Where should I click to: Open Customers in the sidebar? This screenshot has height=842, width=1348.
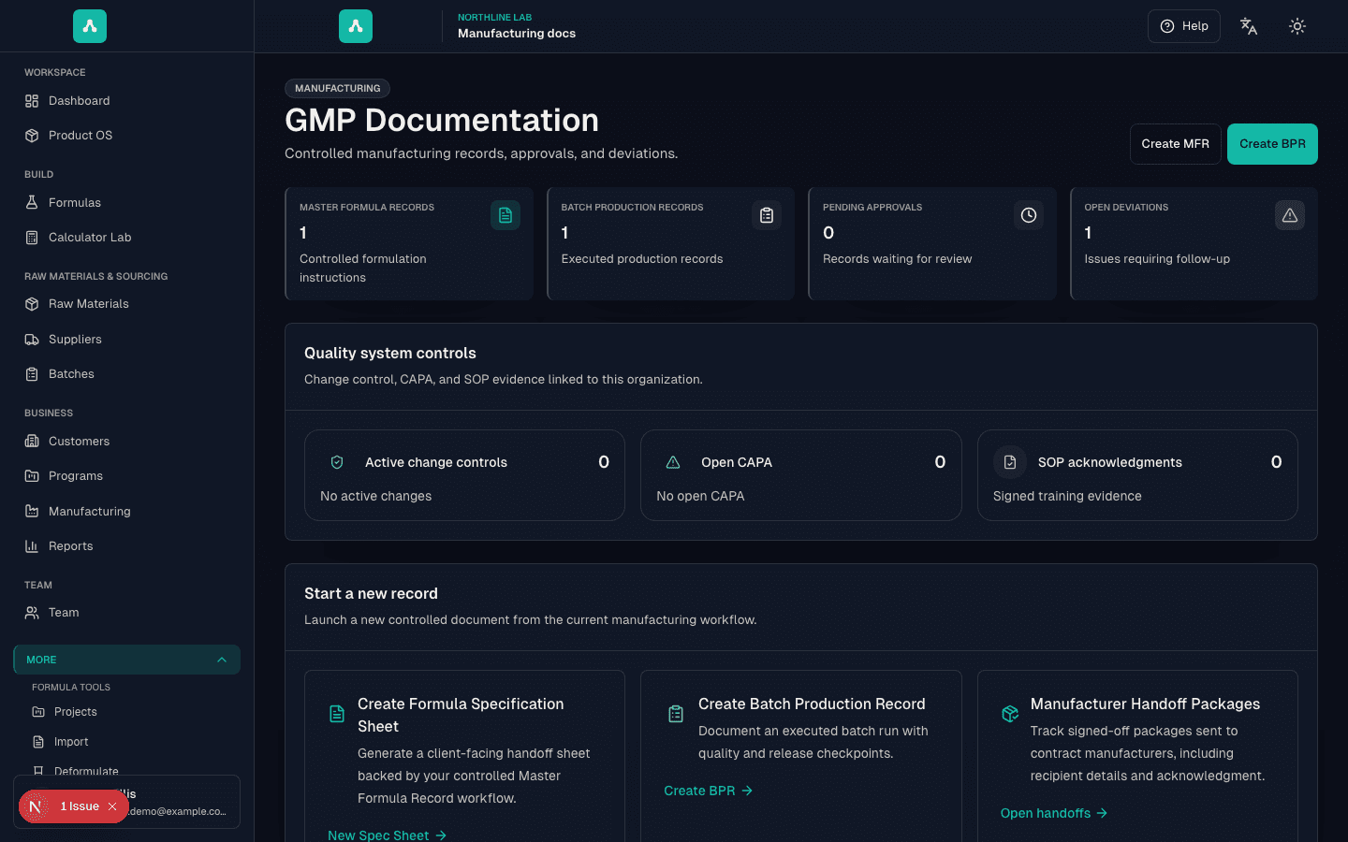tap(126, 442)
